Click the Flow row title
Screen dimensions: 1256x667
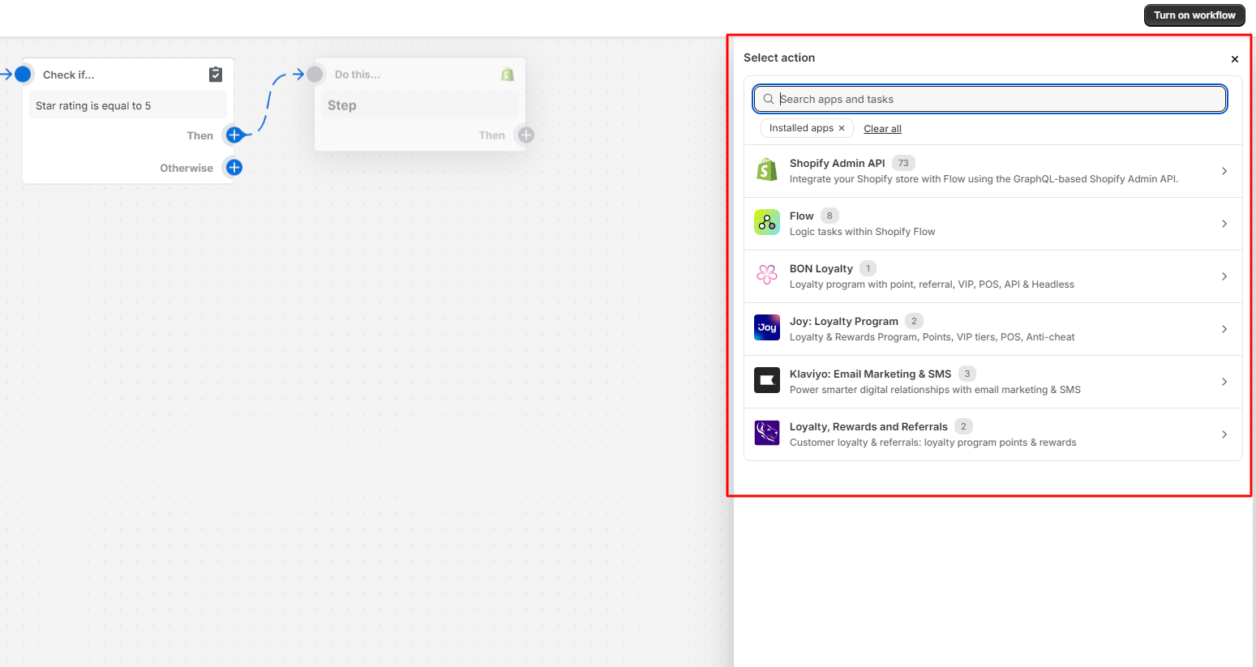click(801, 216)
